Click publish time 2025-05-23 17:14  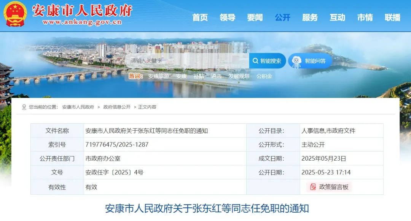pos(326,172)
